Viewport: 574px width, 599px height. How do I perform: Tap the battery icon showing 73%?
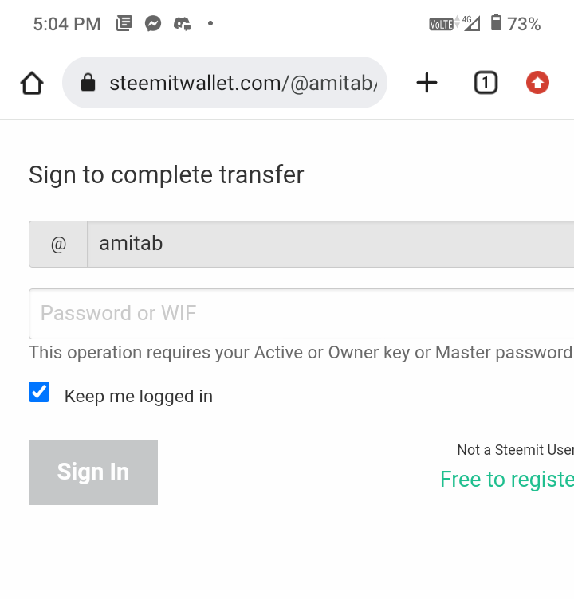pos(496,22)
